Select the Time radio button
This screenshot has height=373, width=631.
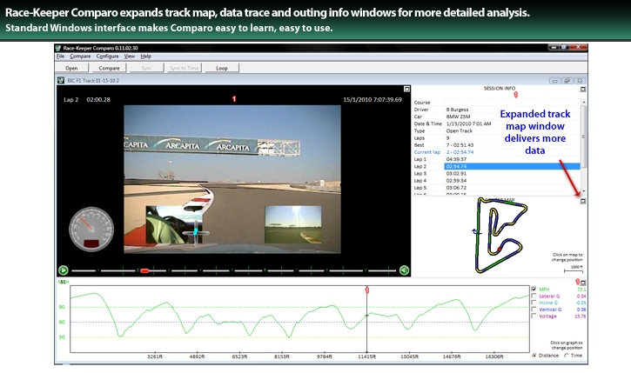(568, 356)
